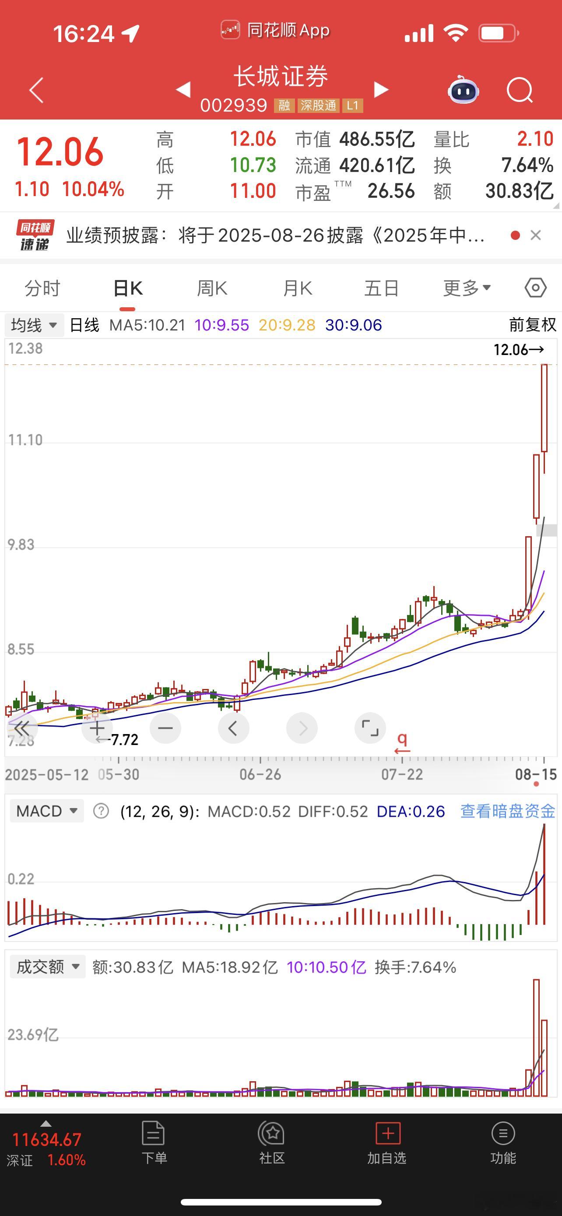Go back with the left chevron
This screenshot has width=562, height=1216.
tap(36, 90)
